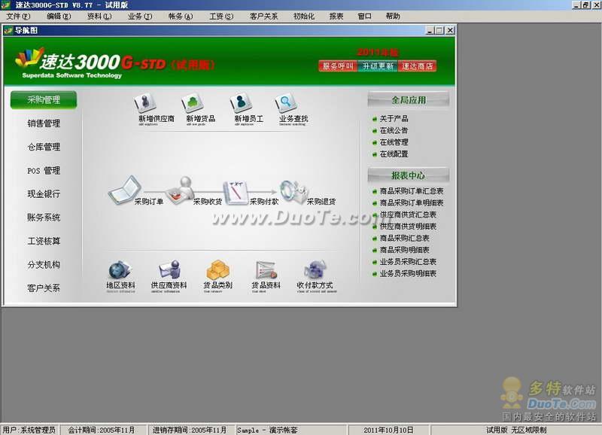The width and height of the screenshot is (602, 435).
Task: Select the POS 管理 sidebar tab
Action: (x=44, y=171)
